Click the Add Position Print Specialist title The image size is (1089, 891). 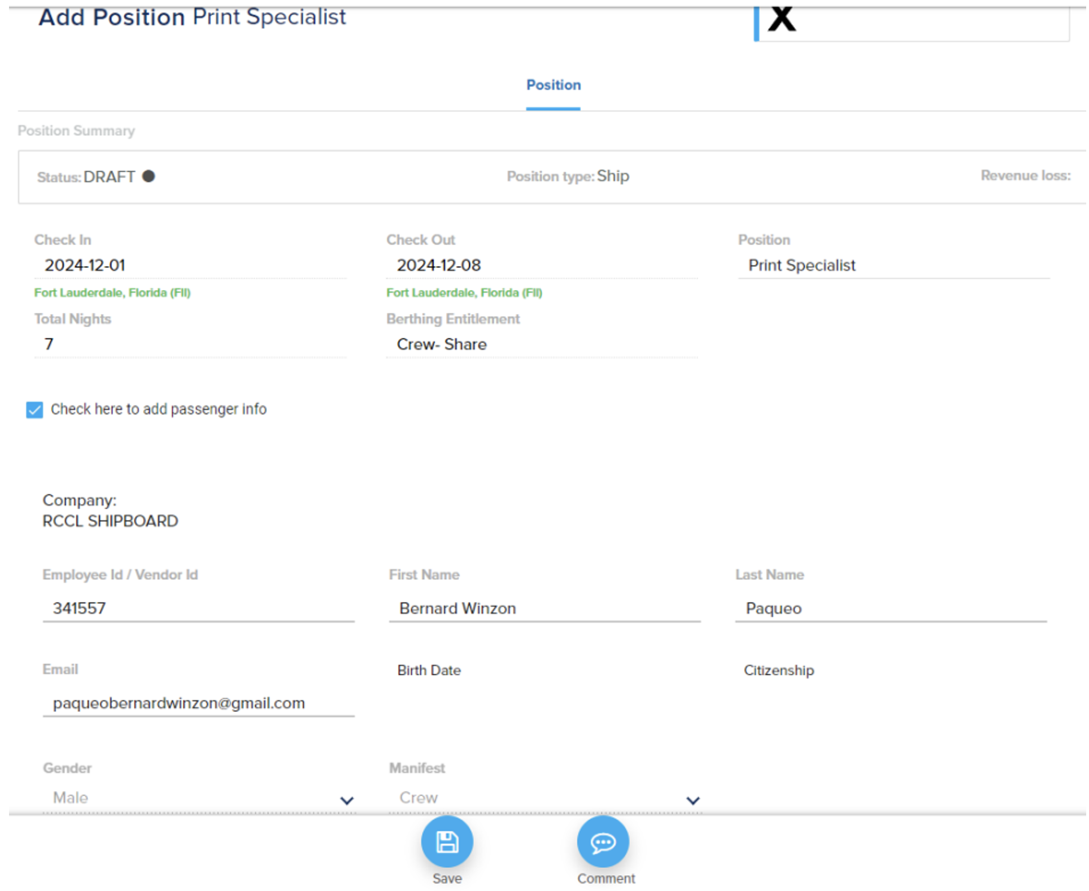click(x=192, y=17)
